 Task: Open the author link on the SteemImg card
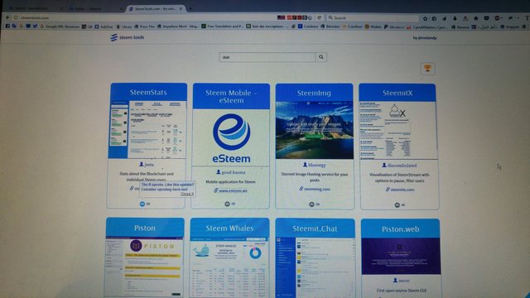tap(315, 165)
